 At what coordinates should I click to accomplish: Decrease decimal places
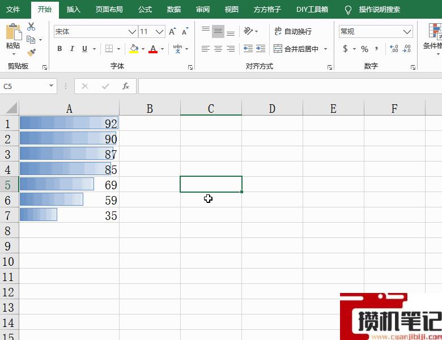point(406,49)
